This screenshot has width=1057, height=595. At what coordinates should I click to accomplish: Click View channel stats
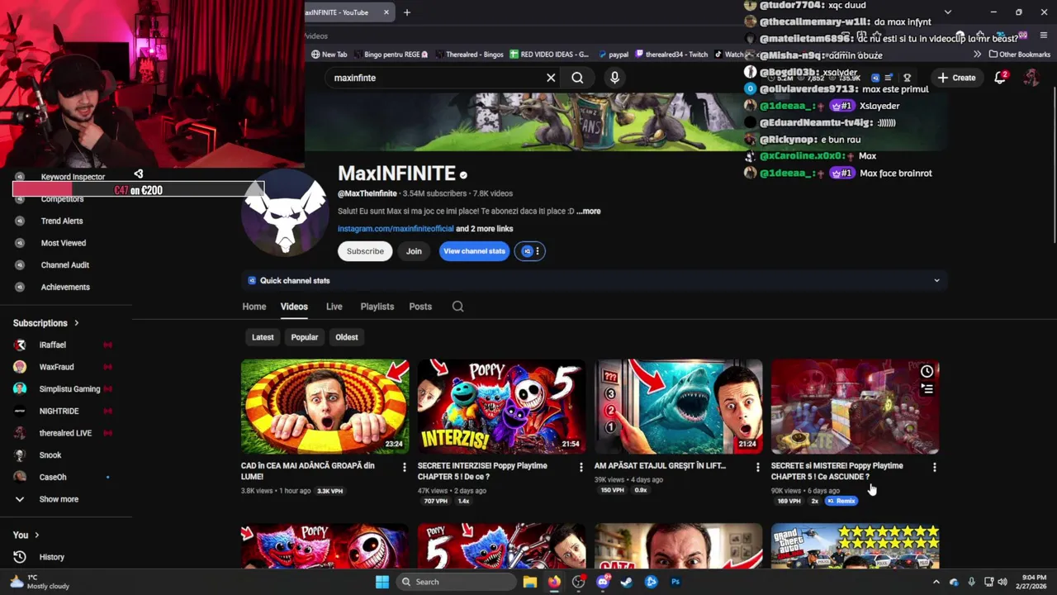(x=474, y=251)
